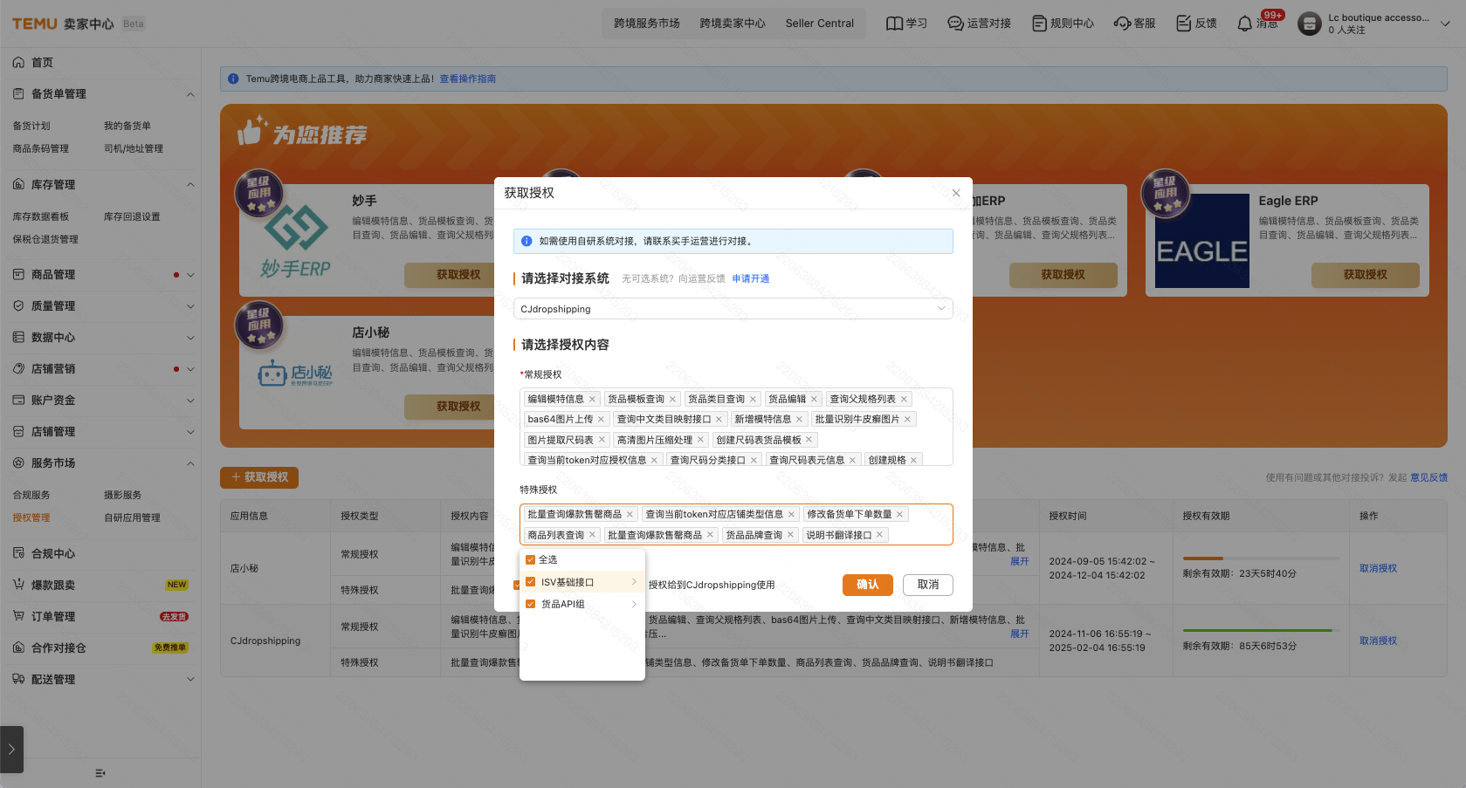Click inside the 特殊授权 selection field

[x=736, y=524]
